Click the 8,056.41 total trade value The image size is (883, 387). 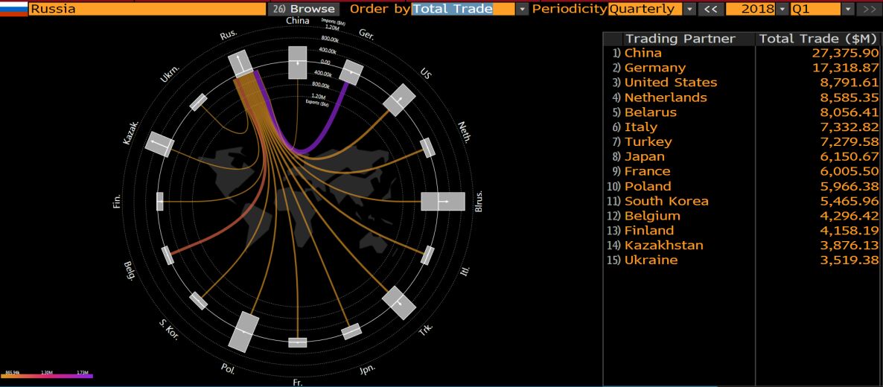coord(849,112)
